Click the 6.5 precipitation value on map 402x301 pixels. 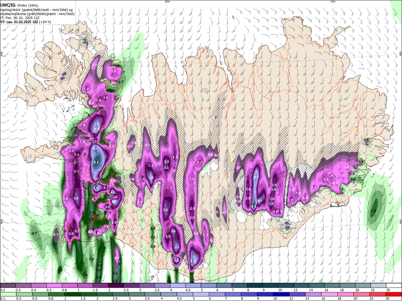click(96, 148)
